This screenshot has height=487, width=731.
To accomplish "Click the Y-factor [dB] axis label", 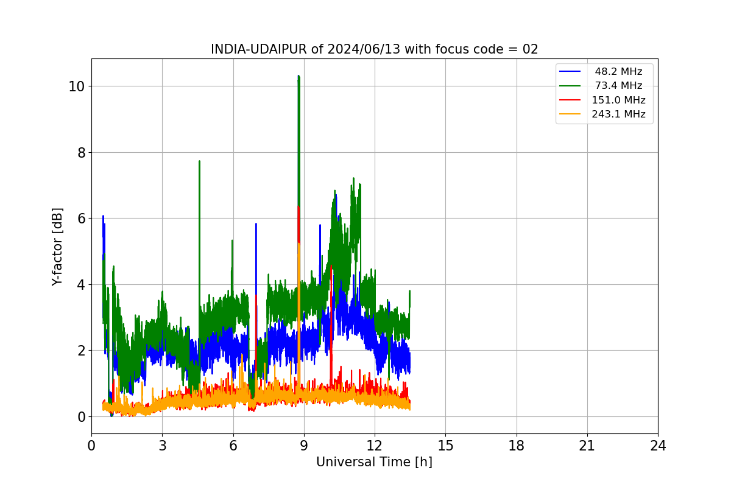I will (57, 247).
